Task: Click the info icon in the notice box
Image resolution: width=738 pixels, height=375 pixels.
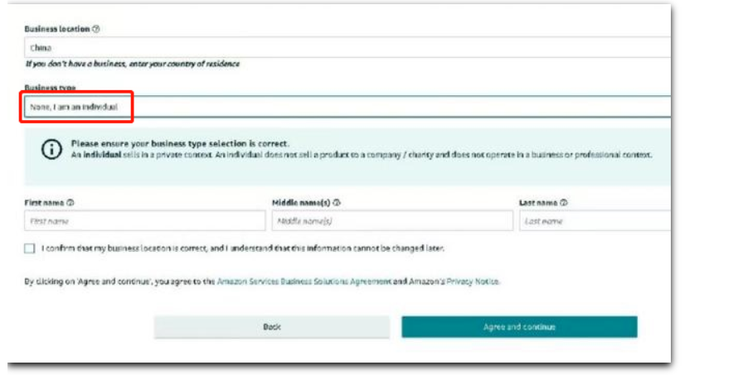Action: [x=51, y=150]
